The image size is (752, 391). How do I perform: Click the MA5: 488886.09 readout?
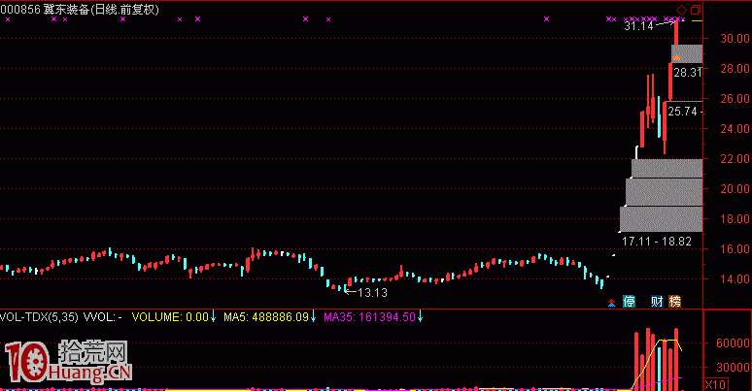(266, 316)
